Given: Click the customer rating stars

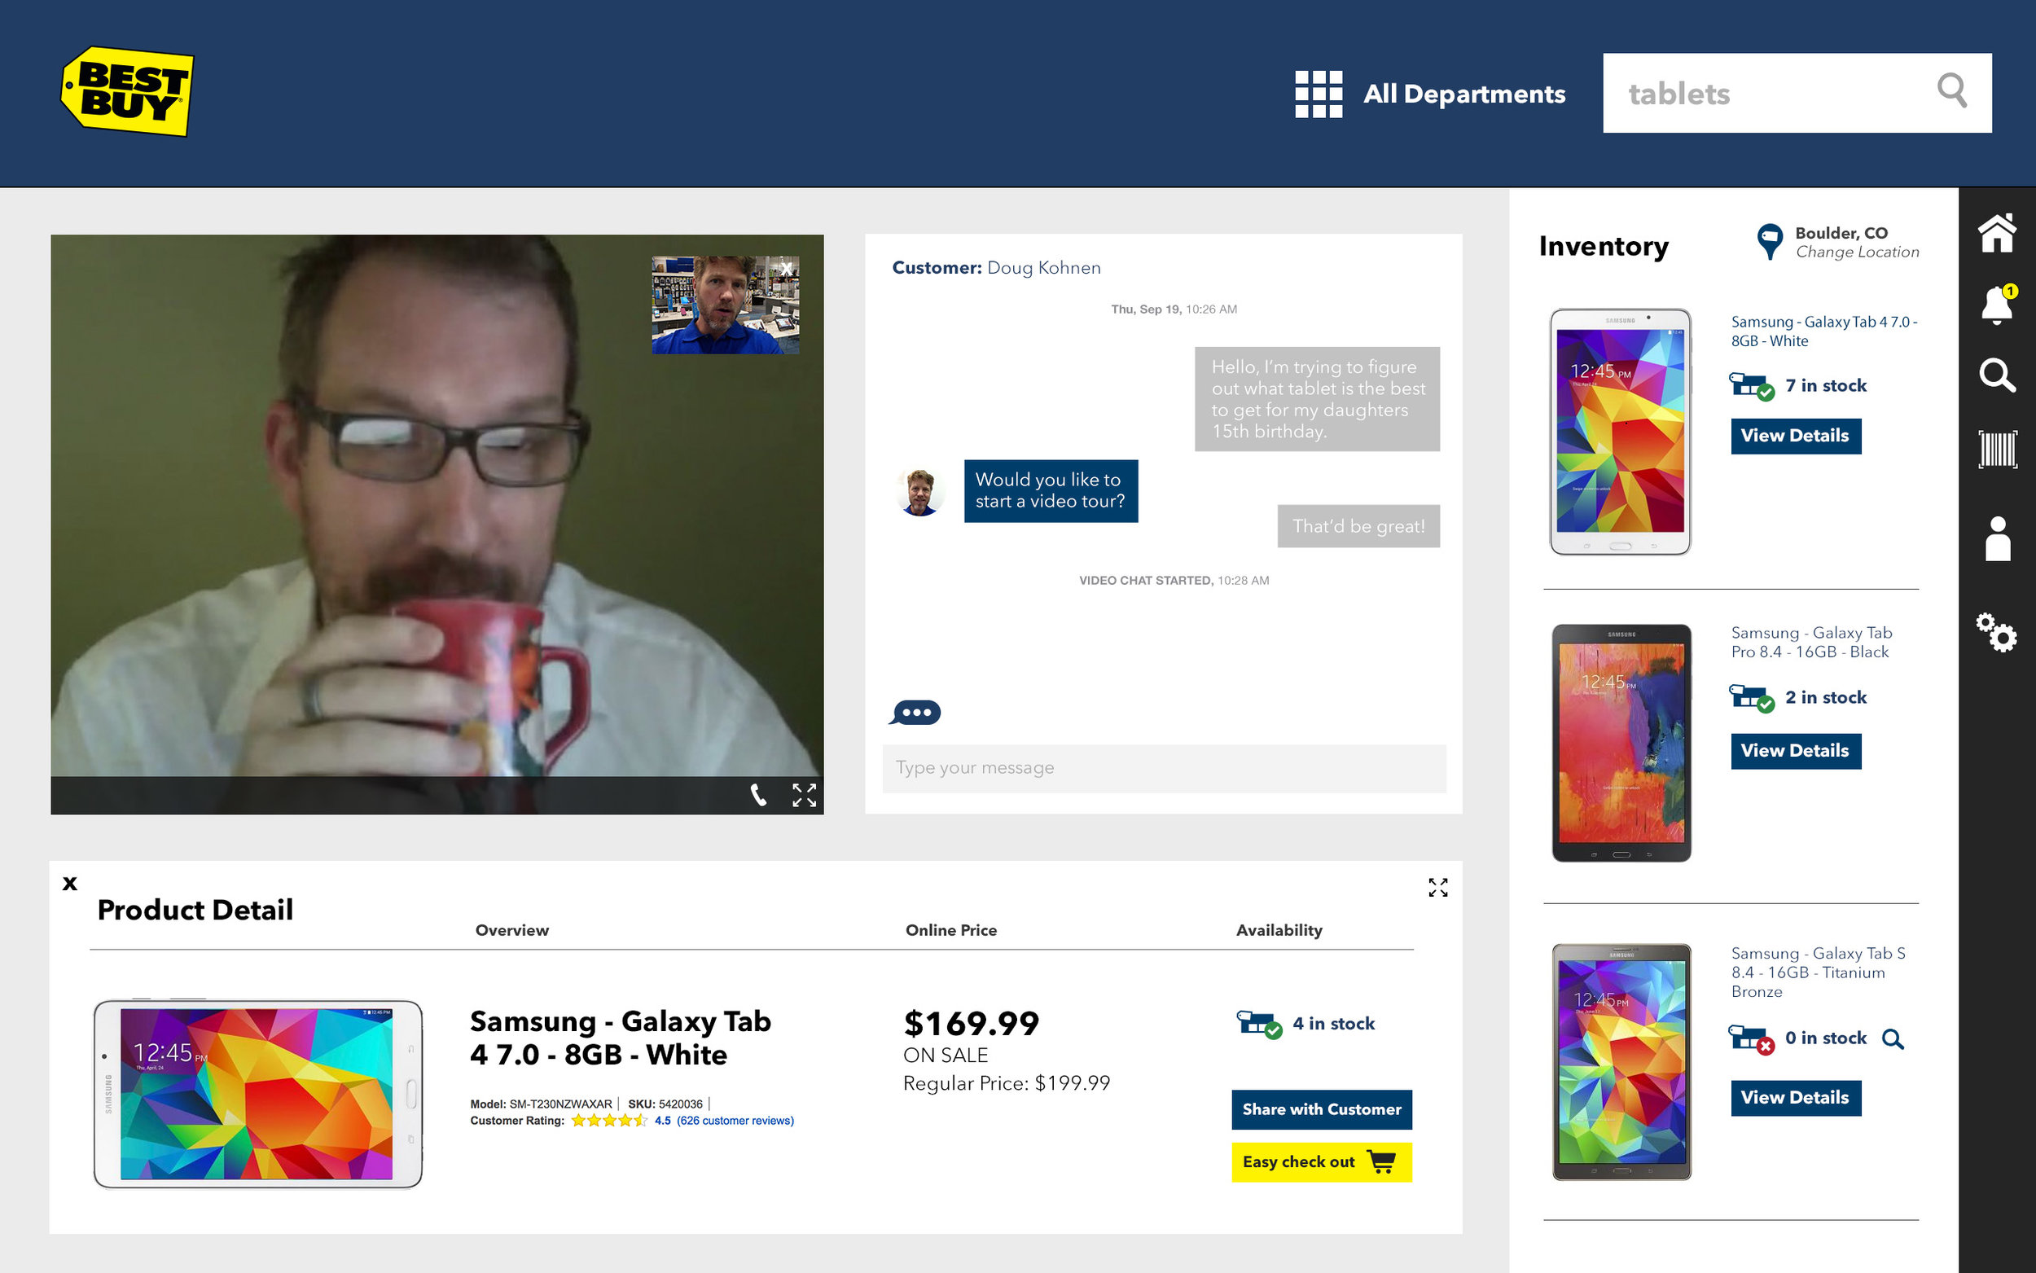Looking at the screenshot, I should [x=609, y=1121].
